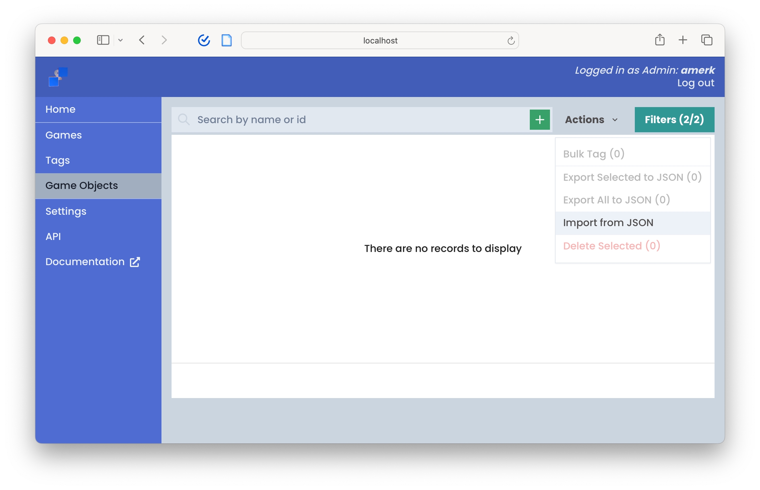Go back with the browser back arrow
The height and width of the screenshot is (490, 760).
(142, 40)
